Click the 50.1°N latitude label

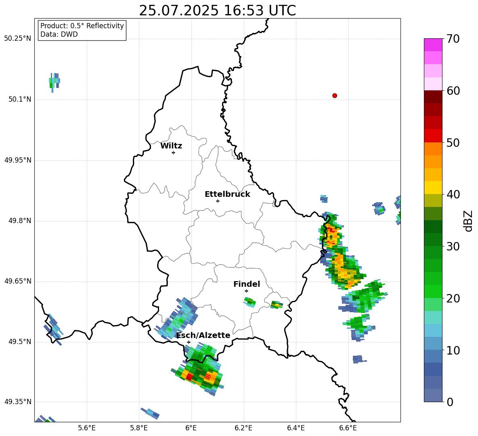click(20, 100)
